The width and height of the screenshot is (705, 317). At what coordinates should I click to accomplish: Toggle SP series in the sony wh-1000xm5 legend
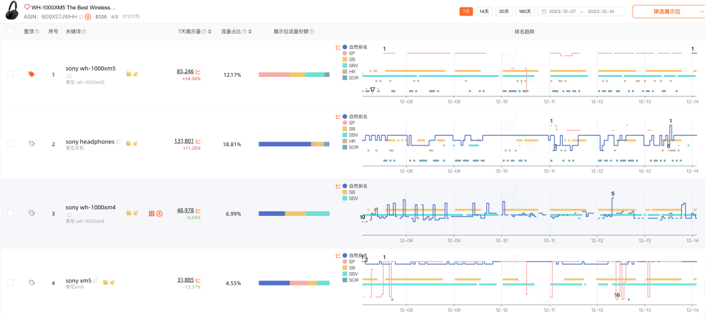click(349, 53)
